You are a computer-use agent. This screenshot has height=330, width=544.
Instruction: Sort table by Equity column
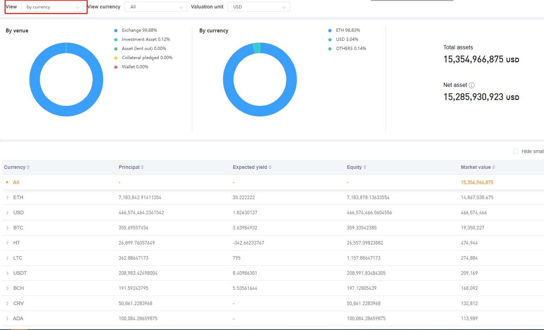point(365,167)
